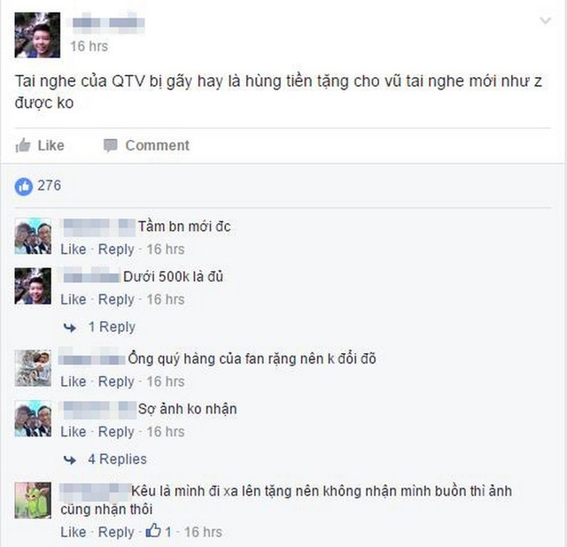Click thumbs-up count on last comment
The width and height of the screenshot is (567, 547).
point(159,531)
